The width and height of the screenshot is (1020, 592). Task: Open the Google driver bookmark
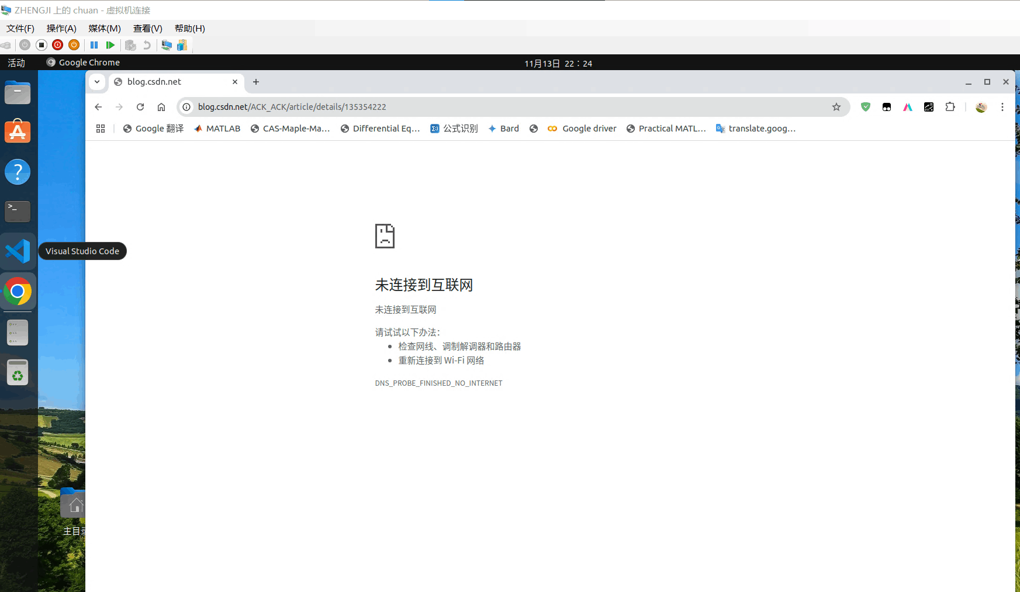click(582, 129)
